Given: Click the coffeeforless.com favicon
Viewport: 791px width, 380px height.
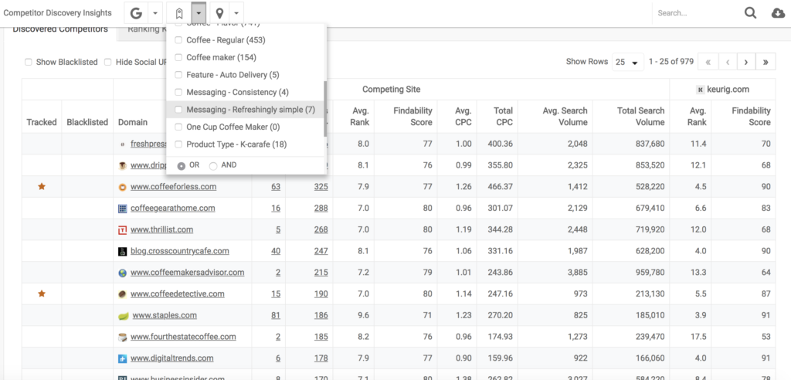Looking at the screenshot, I should [122, 187].
